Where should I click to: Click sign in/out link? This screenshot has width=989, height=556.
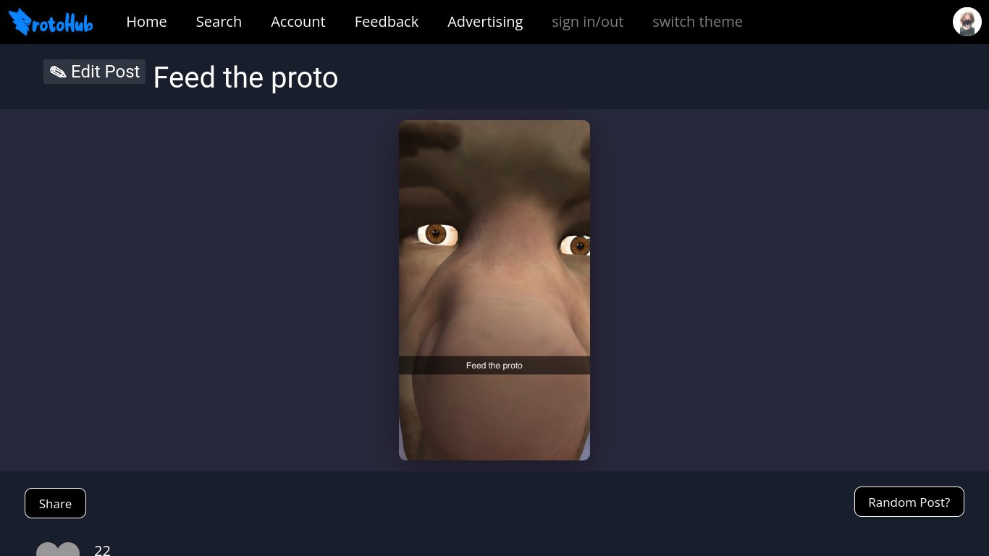(587, 22)
